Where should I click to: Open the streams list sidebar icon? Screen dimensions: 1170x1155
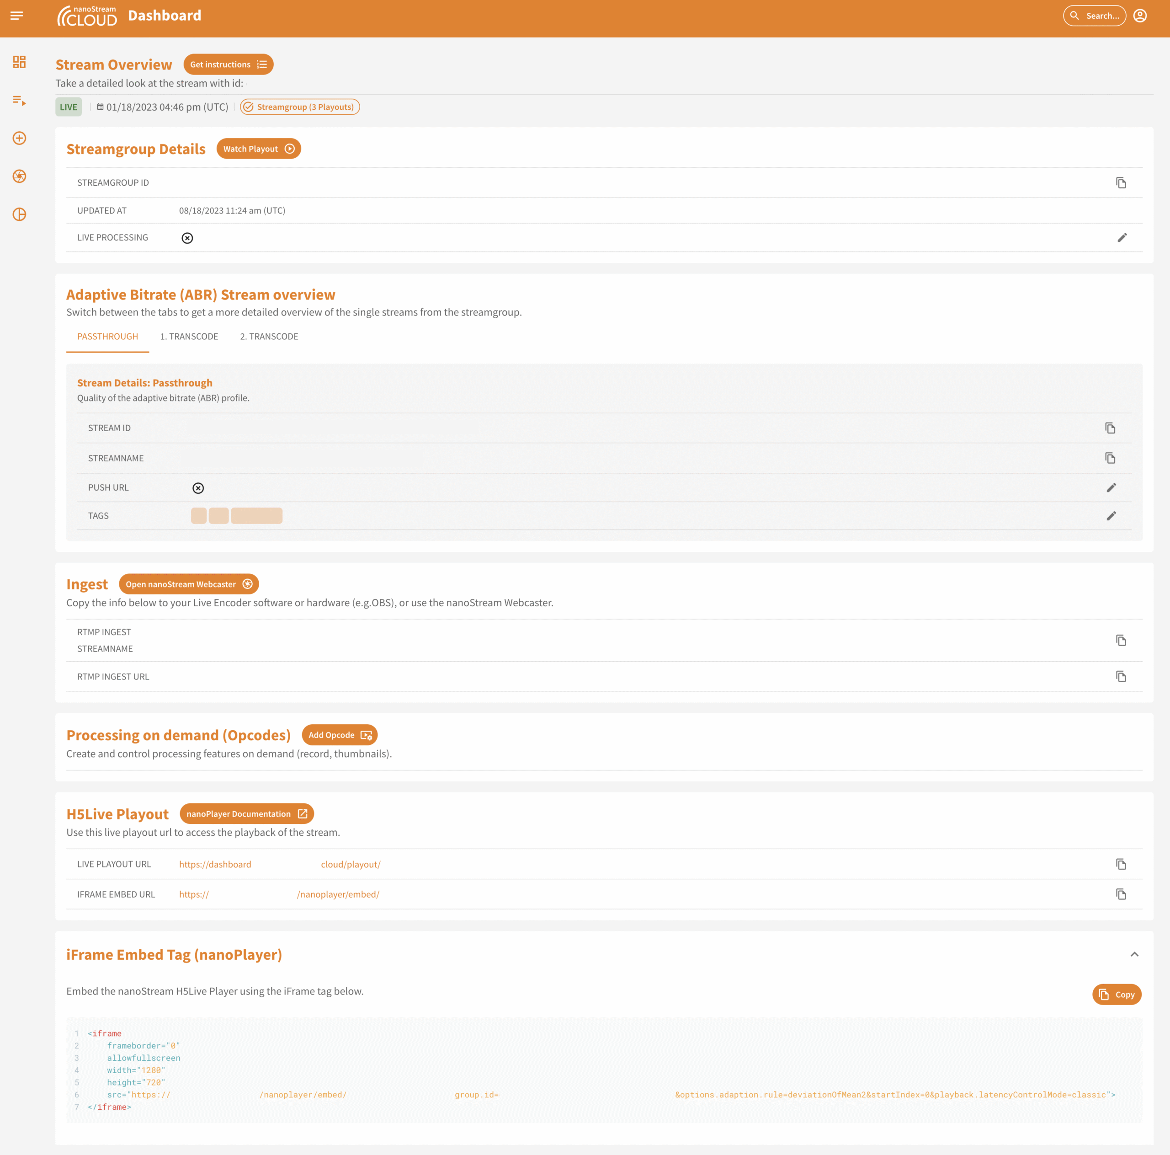pyautogui.click(x=19, y=101)
